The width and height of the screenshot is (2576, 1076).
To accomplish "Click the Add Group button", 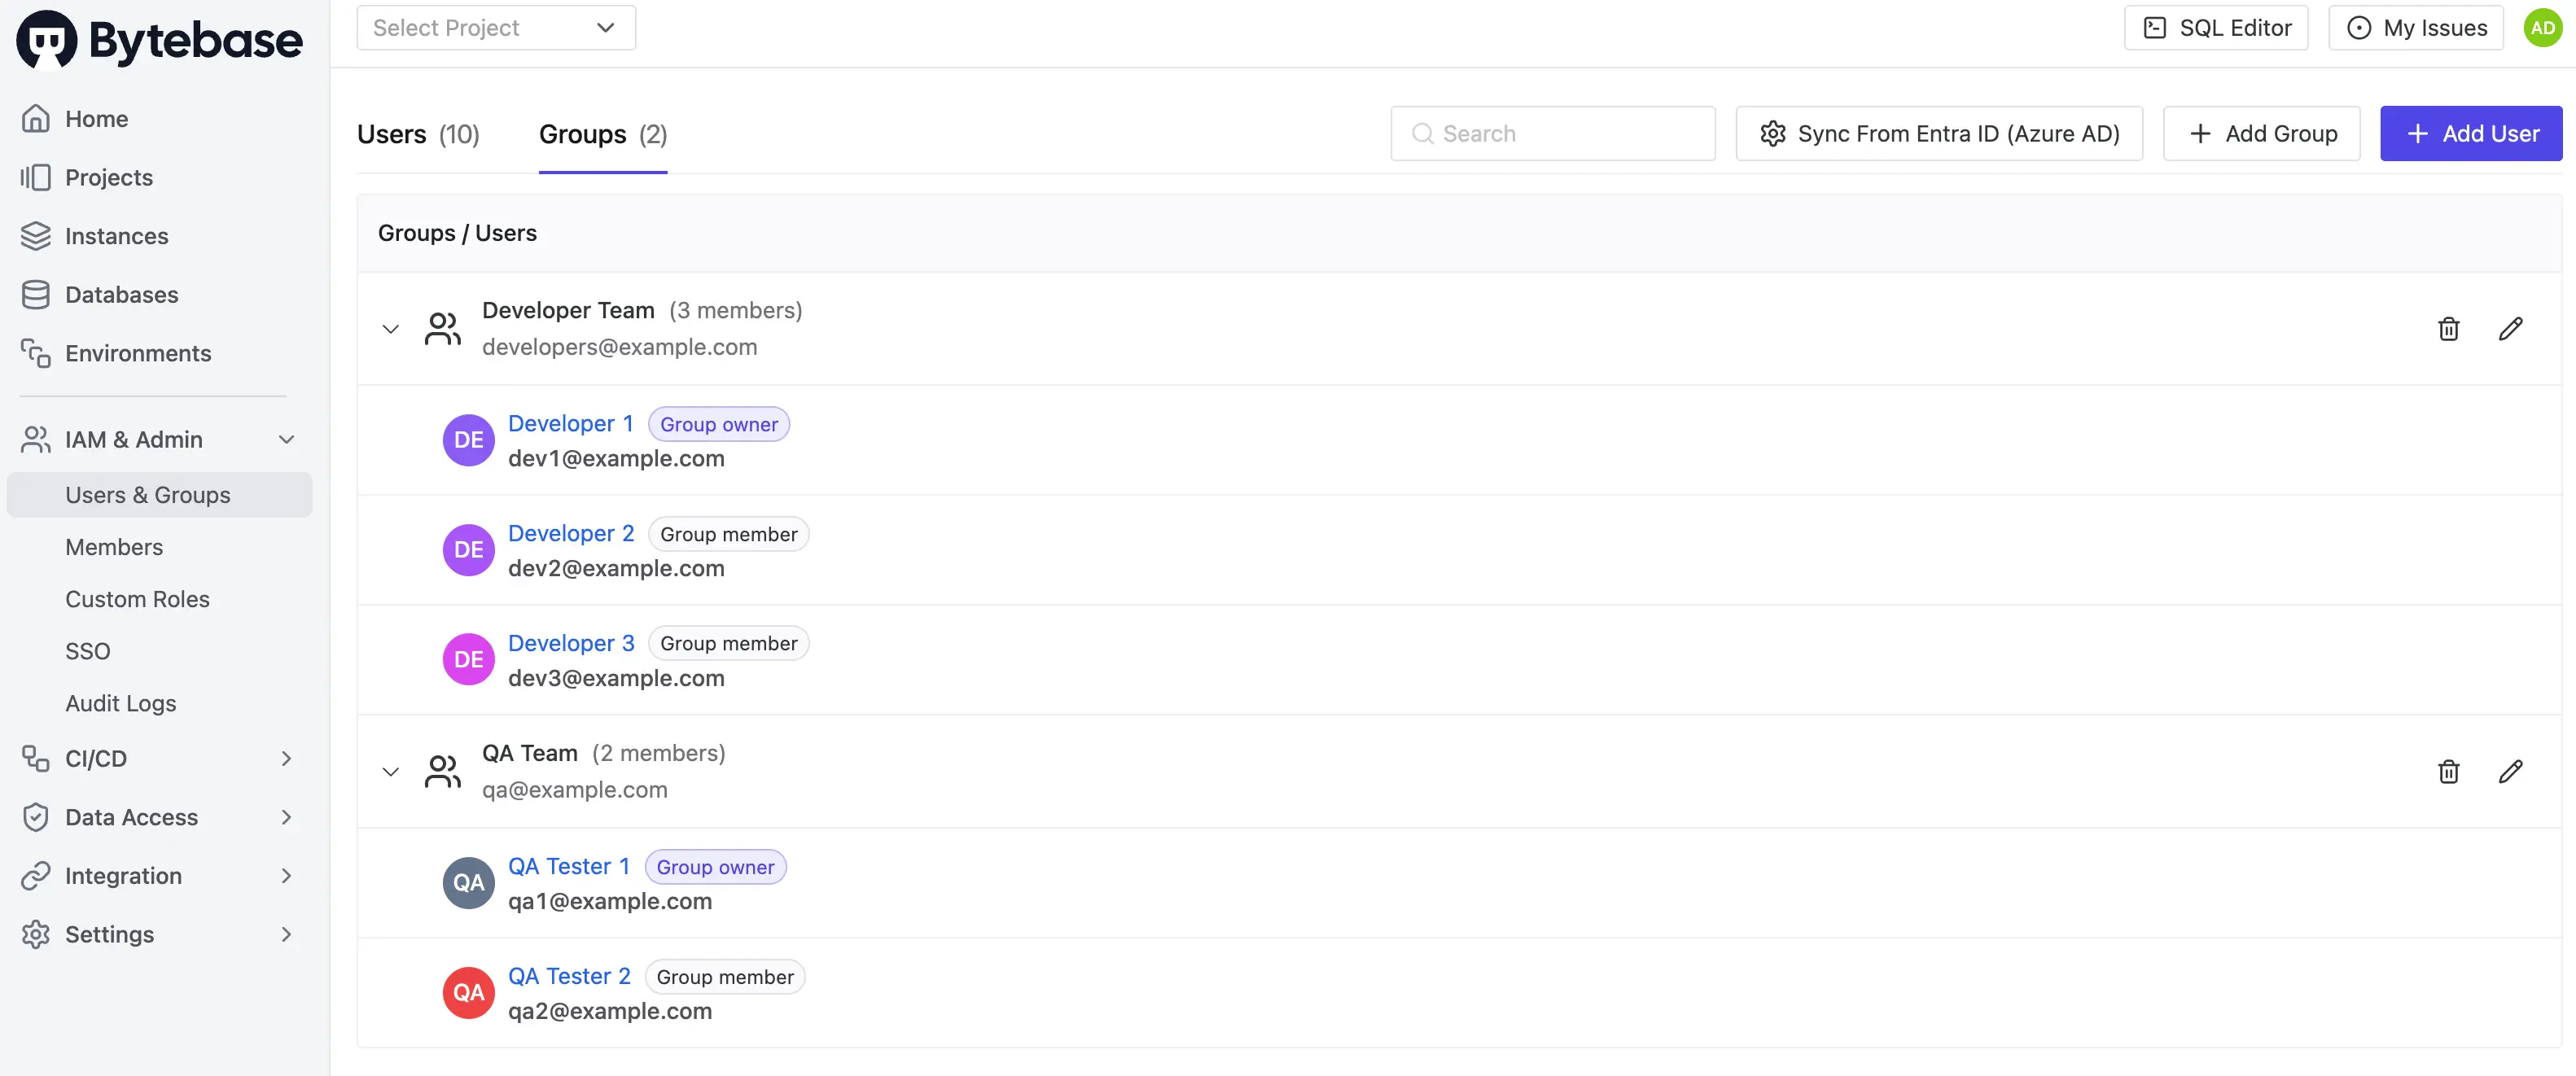I will (2261, 133).
